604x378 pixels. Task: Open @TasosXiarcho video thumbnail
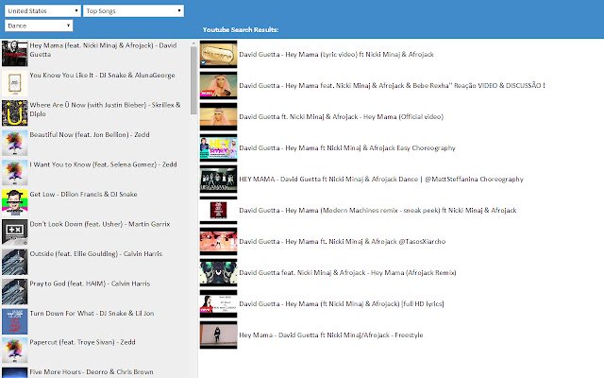[x=218, y=242]
